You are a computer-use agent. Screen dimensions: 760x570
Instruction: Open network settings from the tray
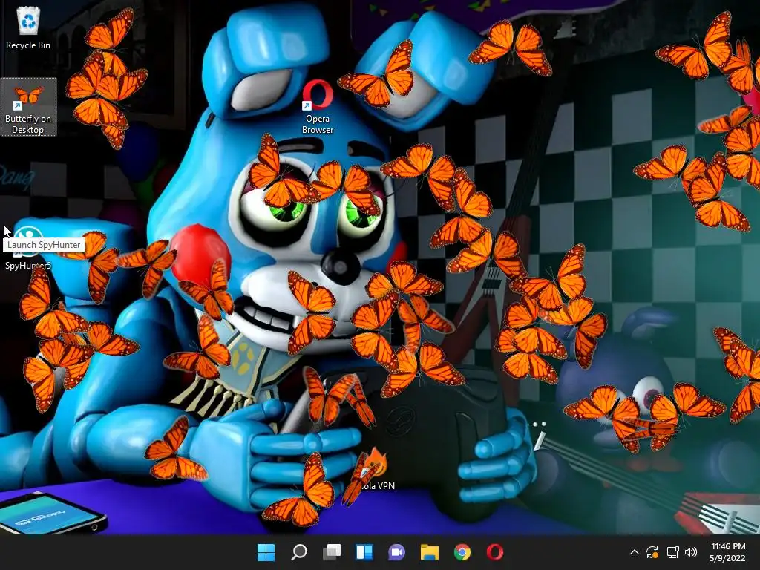672,552
